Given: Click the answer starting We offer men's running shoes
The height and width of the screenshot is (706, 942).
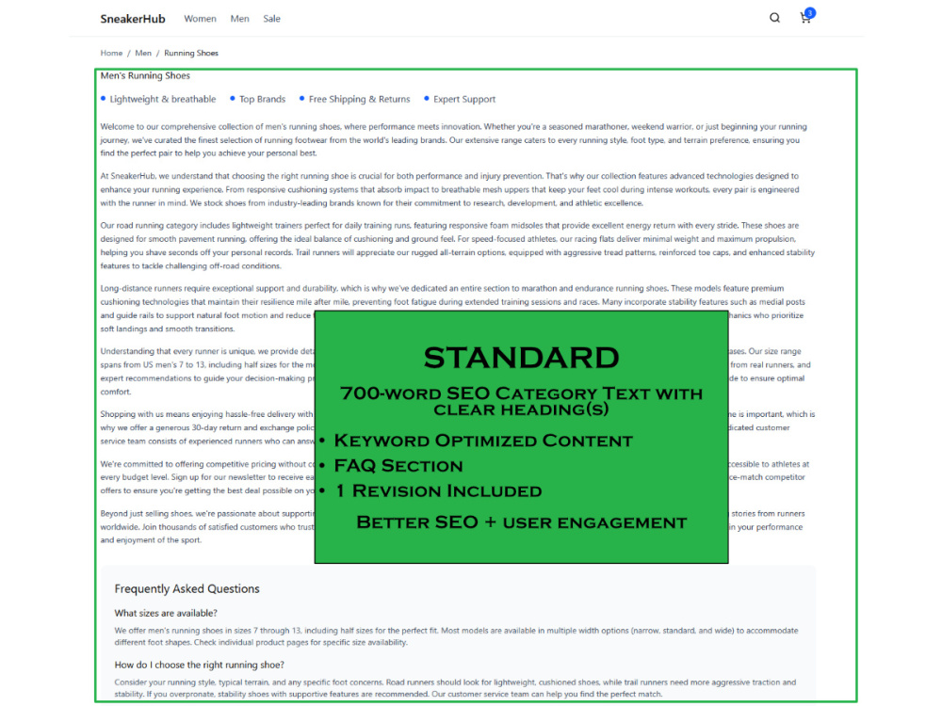Looking at the screenshot, I should 456,636.
